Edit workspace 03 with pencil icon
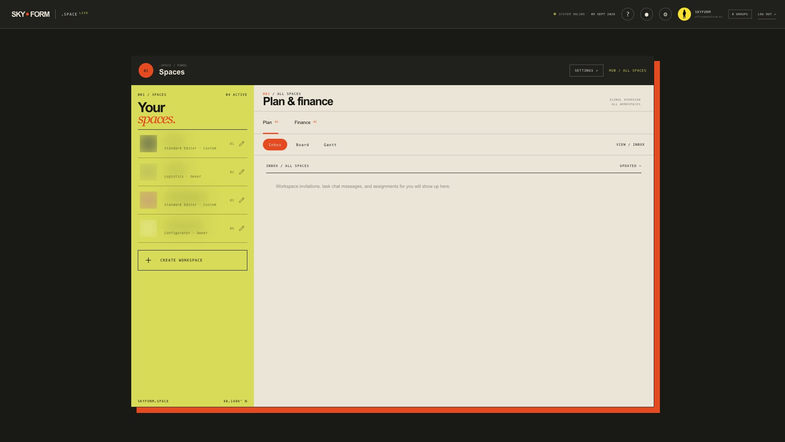785x442 pixels. tap(242, 200)
